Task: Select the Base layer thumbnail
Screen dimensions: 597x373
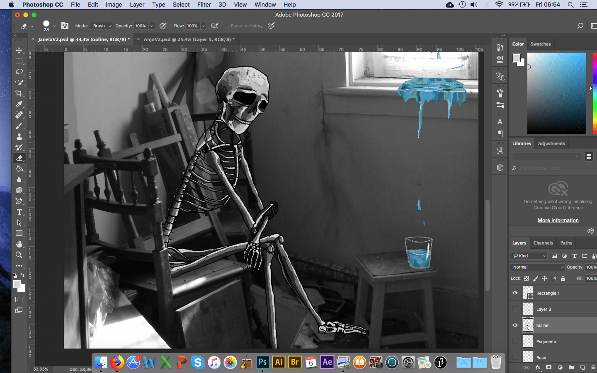Action: [528, 357]
